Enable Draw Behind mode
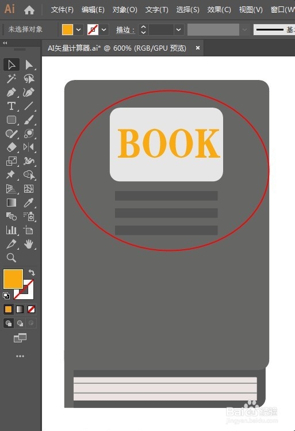Image resolution: width=295 pixels, height=431 pixels. (x=20, y=323)
